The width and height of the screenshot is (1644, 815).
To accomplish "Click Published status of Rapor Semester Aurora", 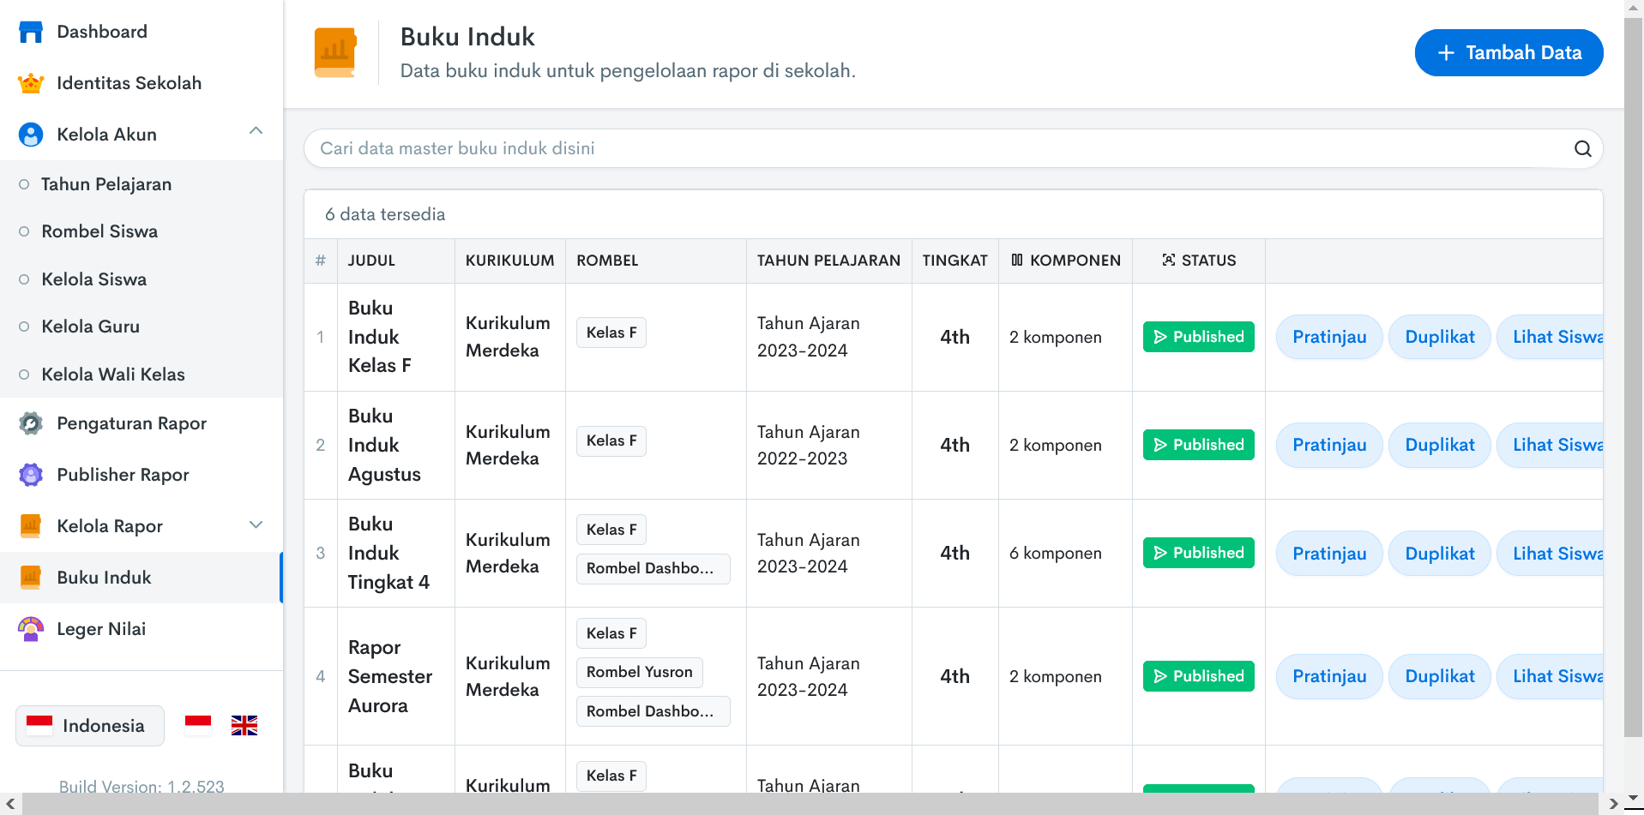I will [x=1198, y=676].
